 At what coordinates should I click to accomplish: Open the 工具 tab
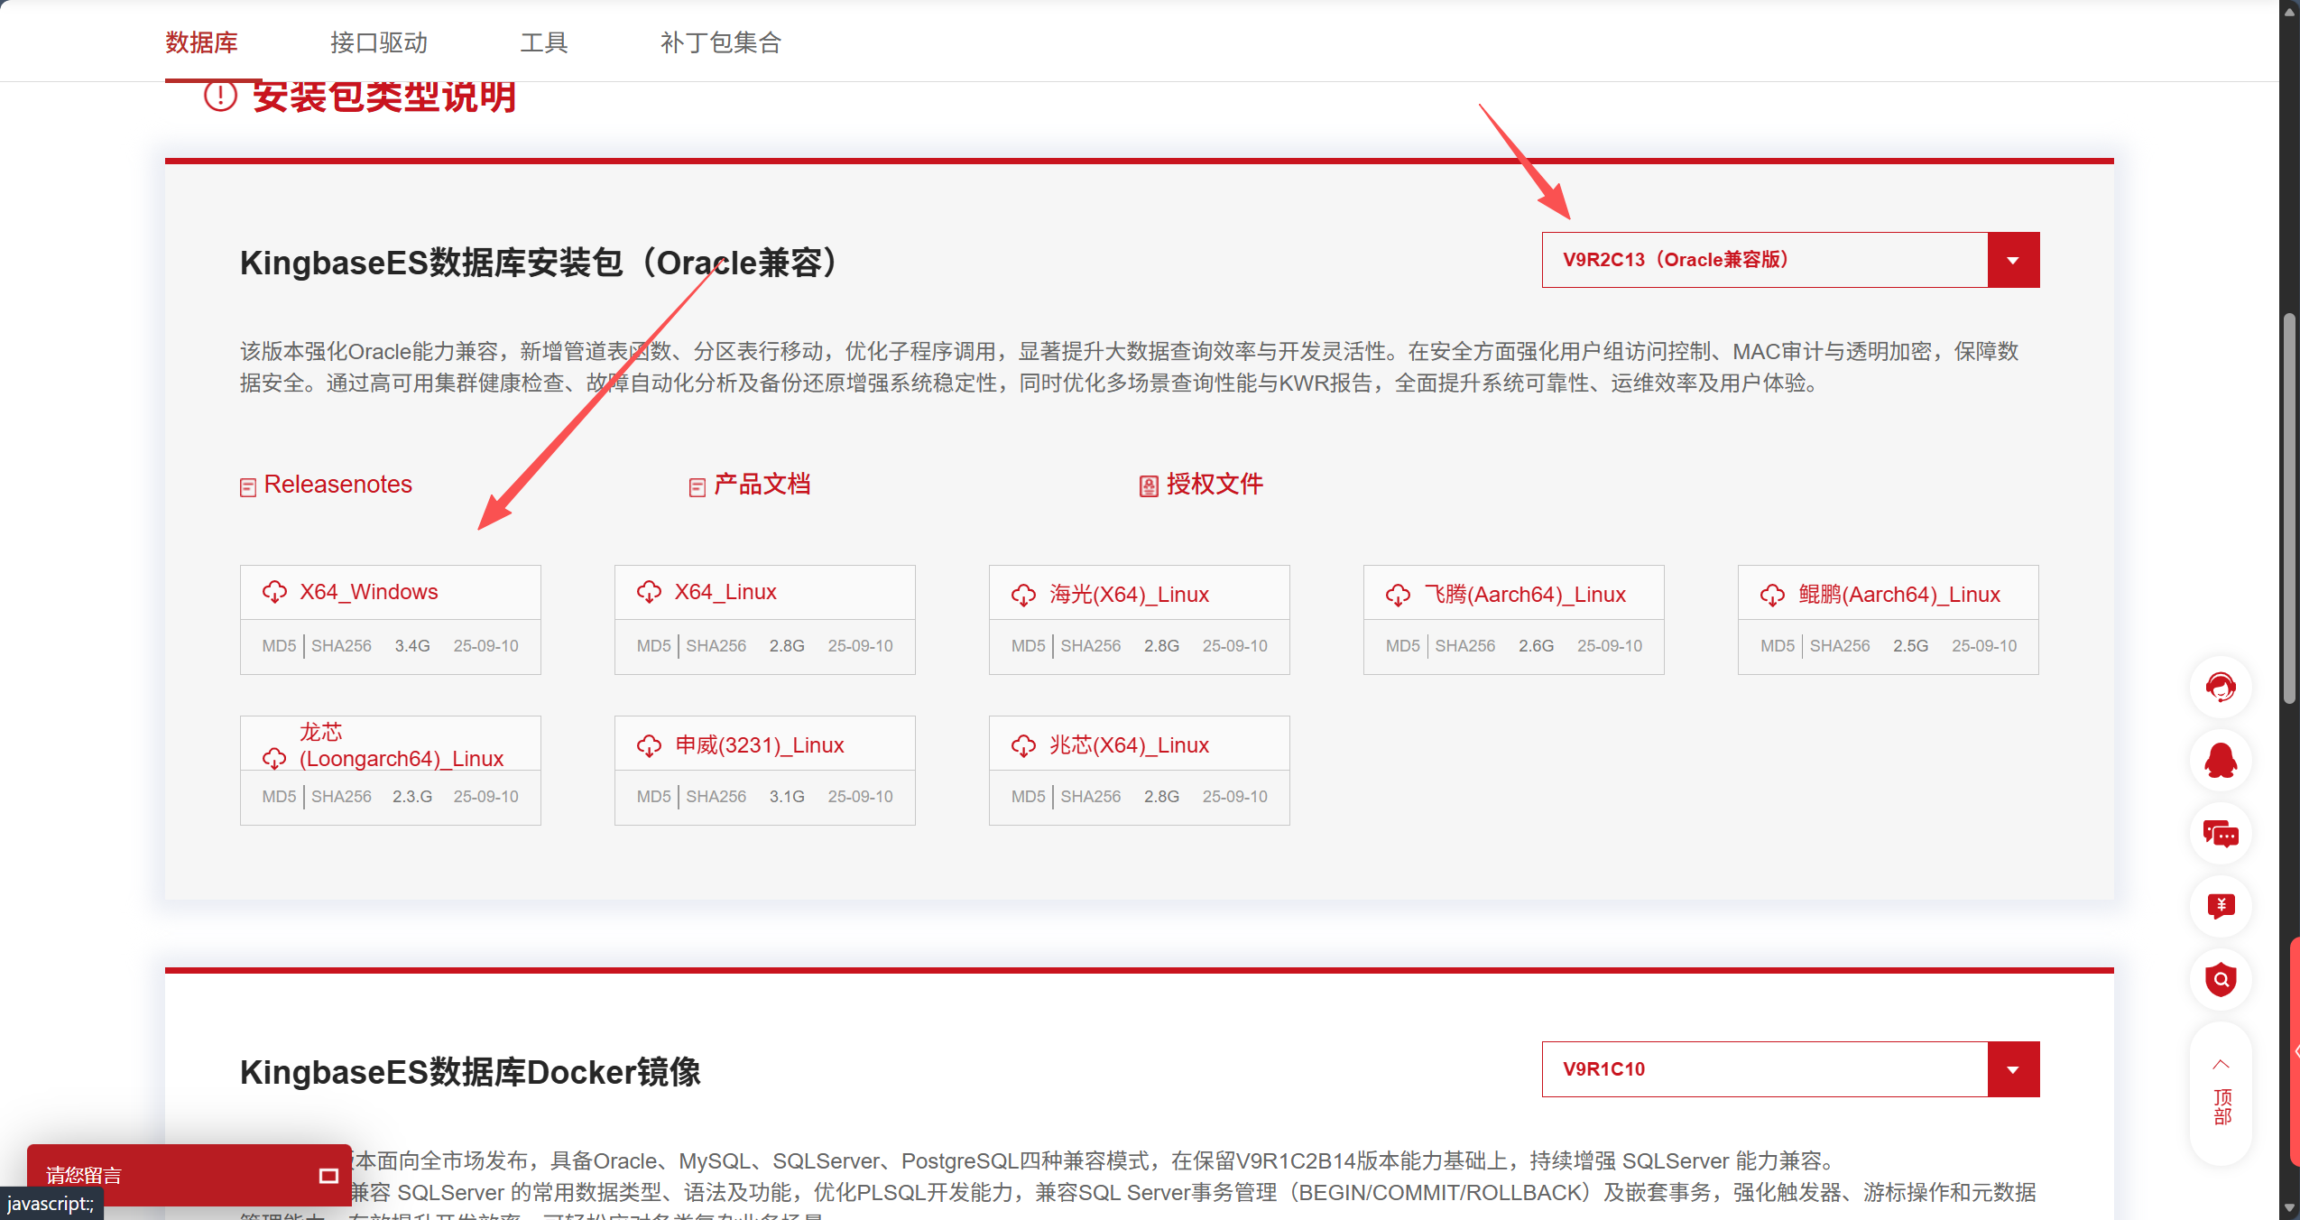click(x=543, y=42)
